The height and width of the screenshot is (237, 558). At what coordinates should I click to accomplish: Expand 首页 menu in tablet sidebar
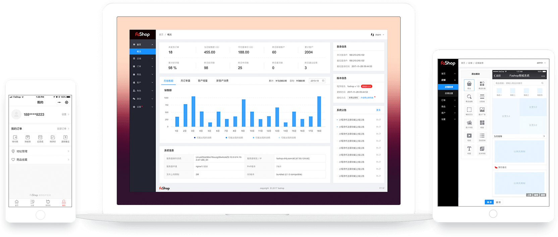point(448,74)
